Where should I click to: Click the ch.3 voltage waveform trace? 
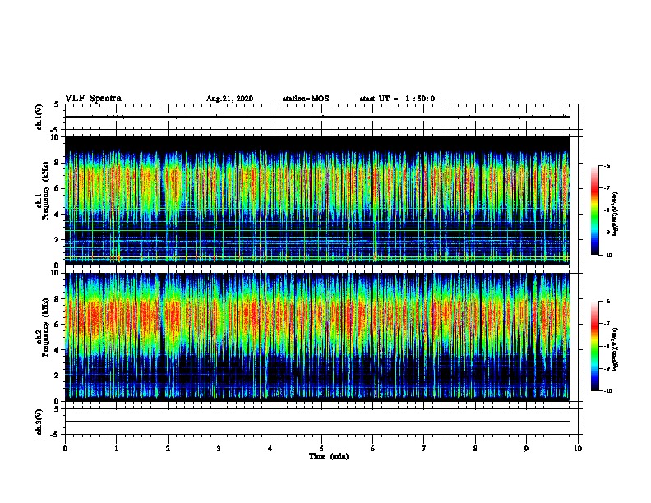pyautogui.click(x=317, y=422)
